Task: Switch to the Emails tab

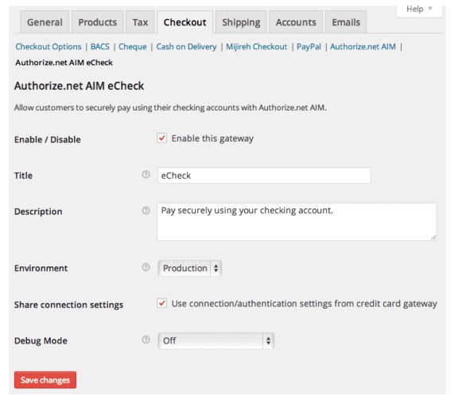Action: pos(346,22)
